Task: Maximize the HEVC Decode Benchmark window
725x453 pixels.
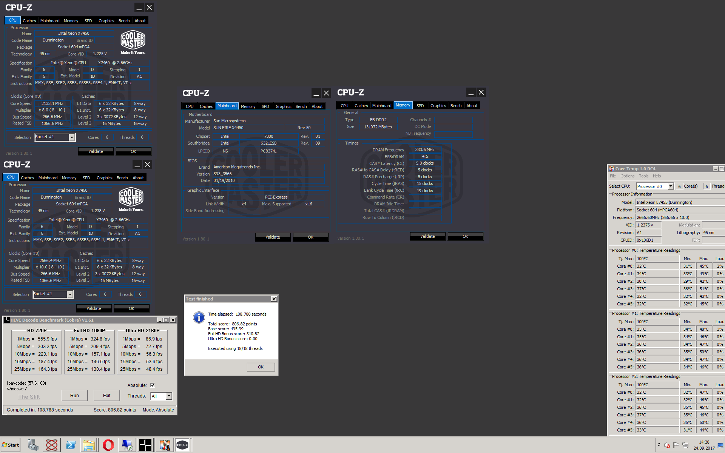Action: [x=166, y=320]
